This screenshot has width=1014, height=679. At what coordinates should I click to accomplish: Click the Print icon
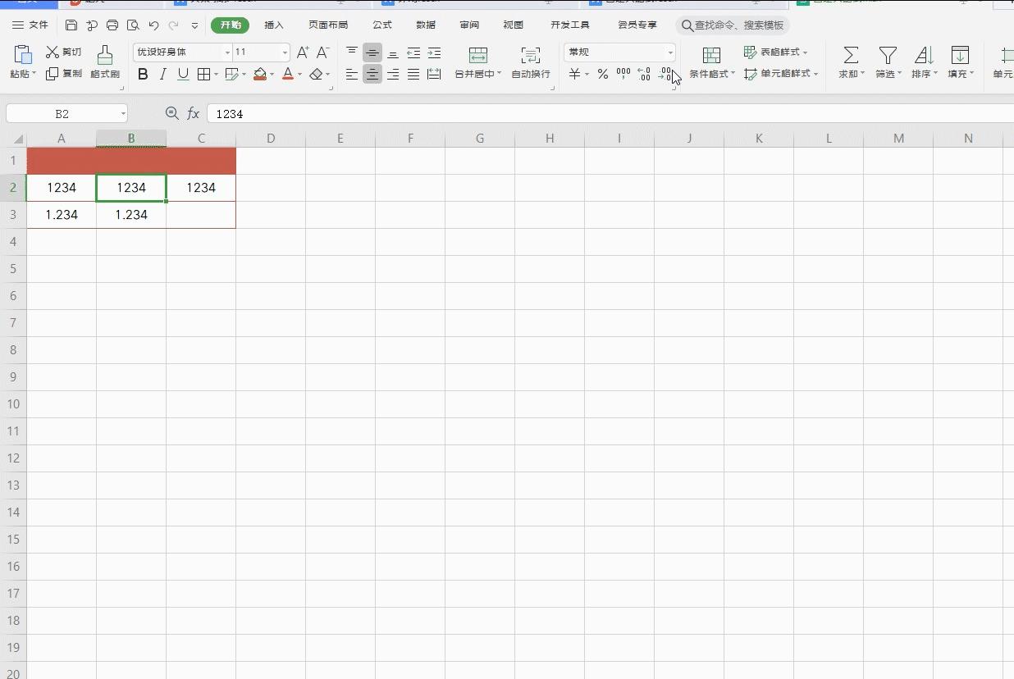coord(112,25)
